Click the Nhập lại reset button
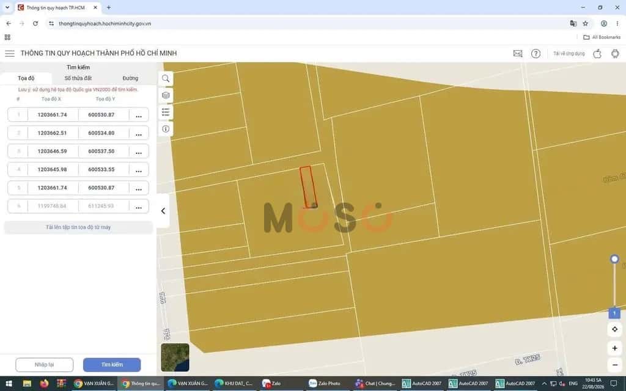The image size is (626, 391). click(x=44, y=365)
